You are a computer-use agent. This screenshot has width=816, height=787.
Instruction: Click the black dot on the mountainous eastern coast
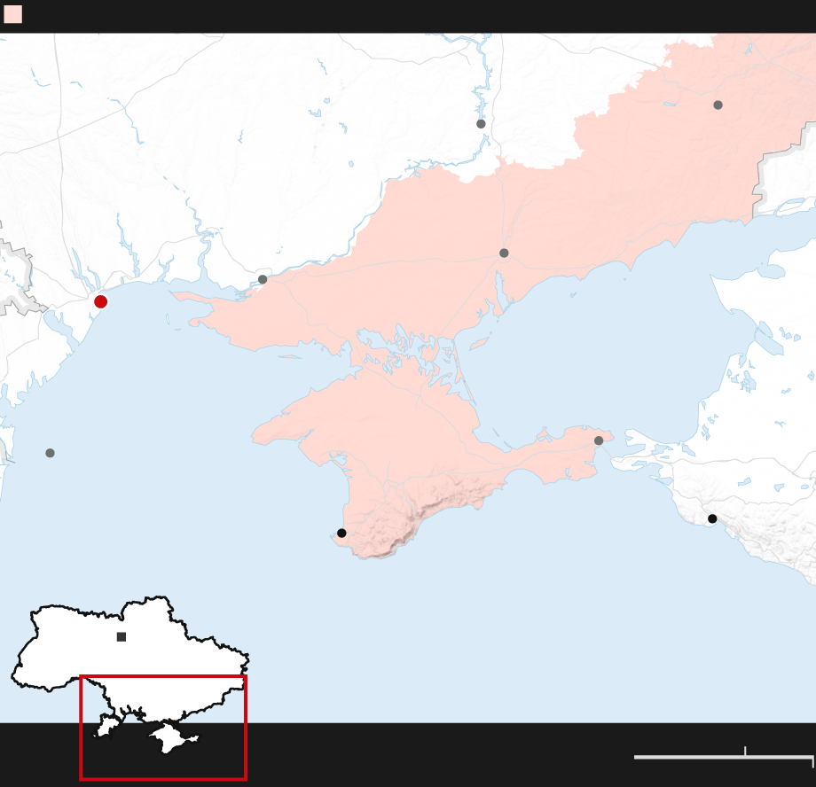click(x=712, y=518)
